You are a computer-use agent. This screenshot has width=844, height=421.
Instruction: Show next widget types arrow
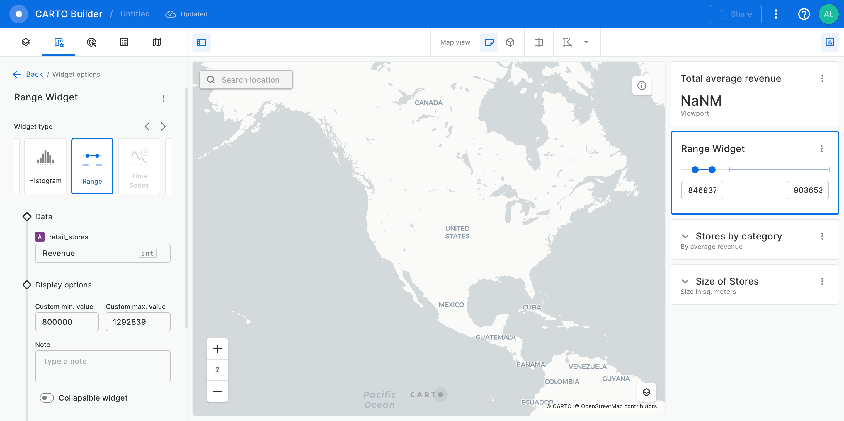[x=164, y=126]
